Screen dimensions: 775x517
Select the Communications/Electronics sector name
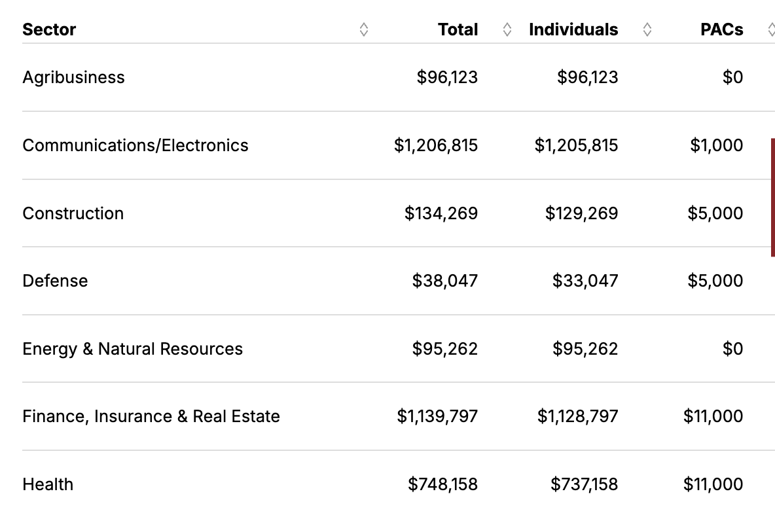tap(135, 145)
